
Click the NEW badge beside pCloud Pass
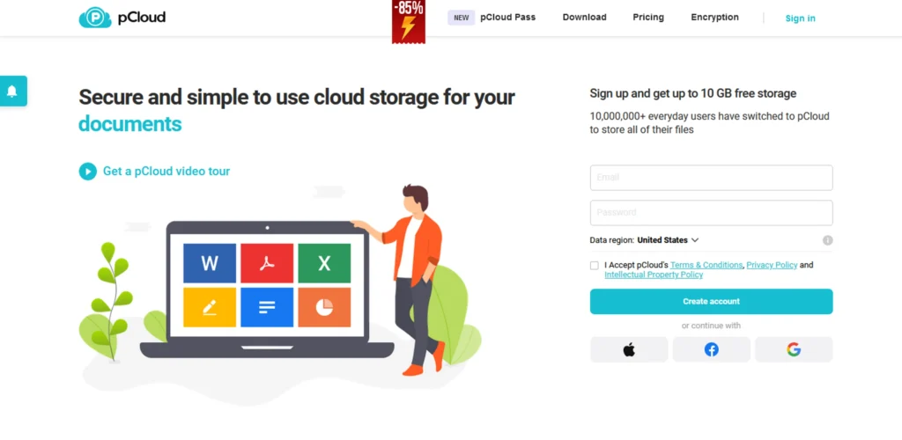462,18
